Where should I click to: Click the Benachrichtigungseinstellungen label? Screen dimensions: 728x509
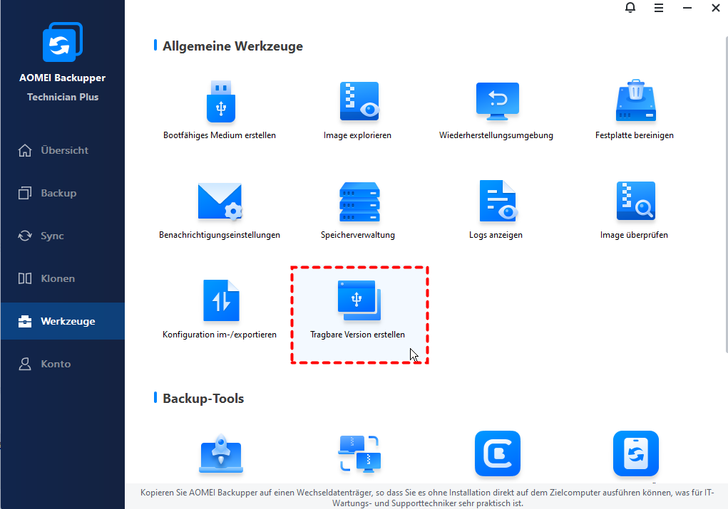tap(219, 235)
